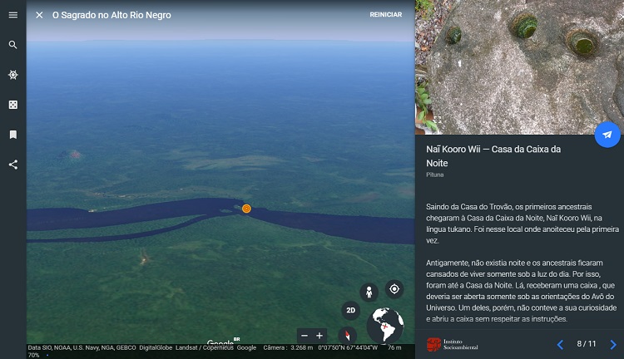Image resolution: width=624 pixels, height=359 pixels.
Task: Open the hamburger main menu
Action: tap(12, 15)
